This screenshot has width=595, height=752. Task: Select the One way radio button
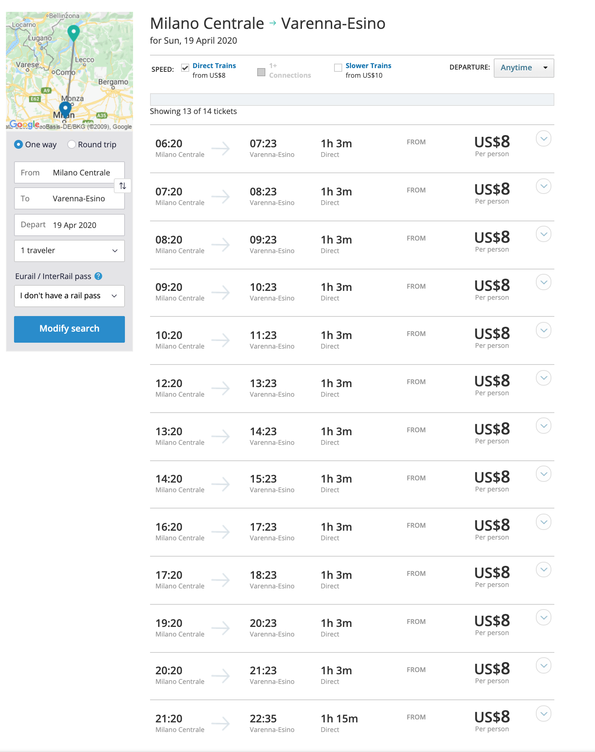(x=18, y=144)
